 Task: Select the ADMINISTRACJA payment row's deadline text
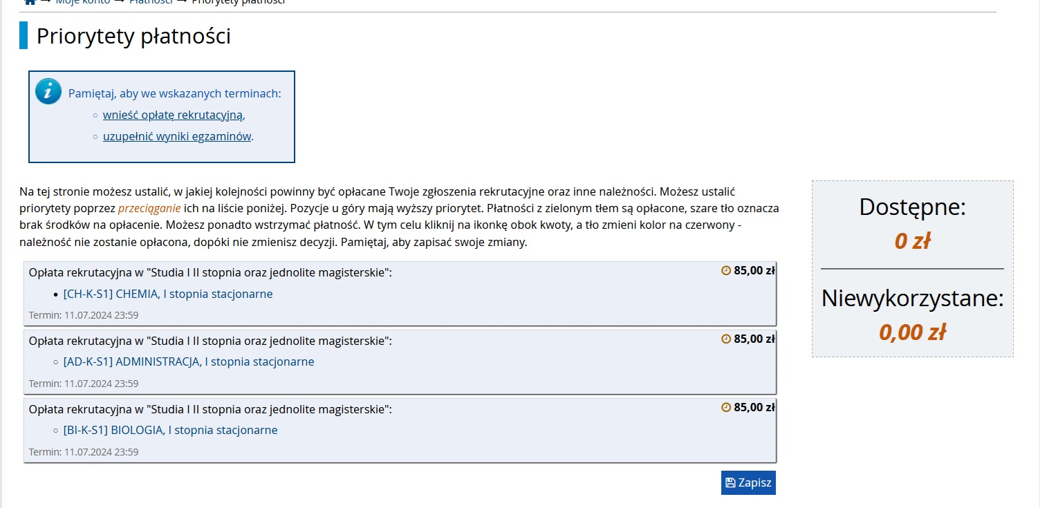click(x=84, y=384)
